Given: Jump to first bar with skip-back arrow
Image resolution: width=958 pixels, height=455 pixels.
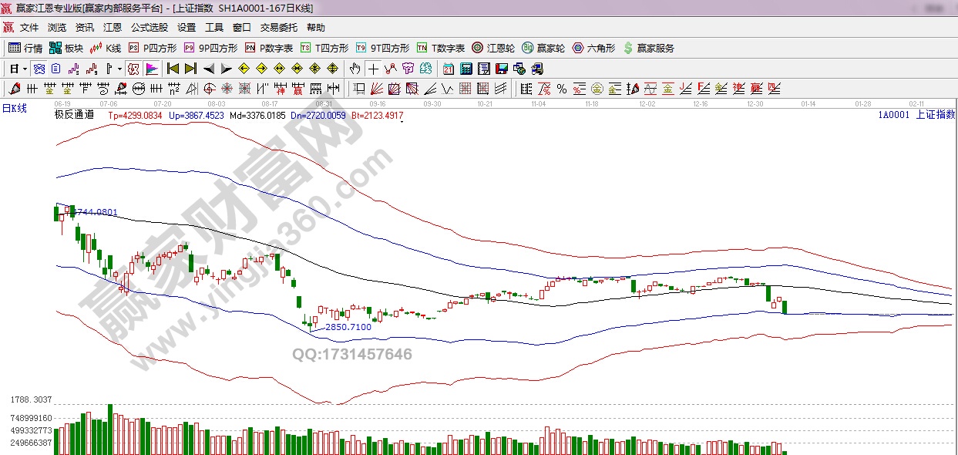Looking at the screenshot, I should pos(173,69).
